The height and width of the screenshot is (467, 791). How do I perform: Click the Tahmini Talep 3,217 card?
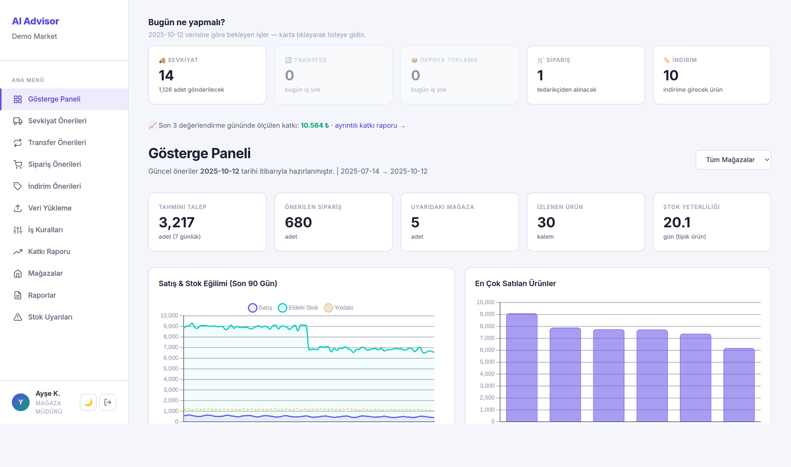pyautogui.click(x=207, y=222)
